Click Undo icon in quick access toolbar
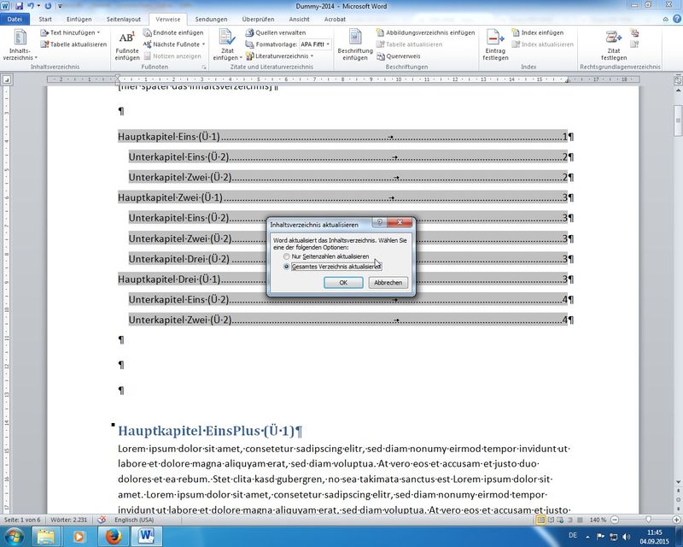683x547 pixels. (x=31, y=6)
